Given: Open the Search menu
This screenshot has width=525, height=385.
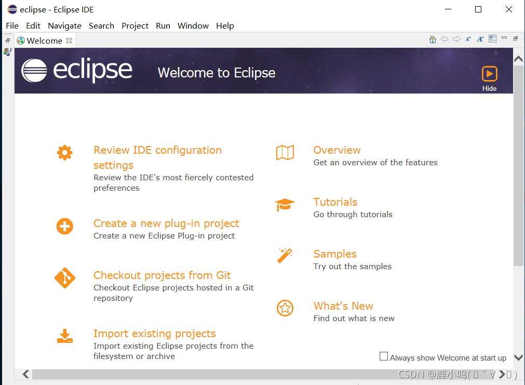Looking at the screenshot, I should [x=101, y=26].
